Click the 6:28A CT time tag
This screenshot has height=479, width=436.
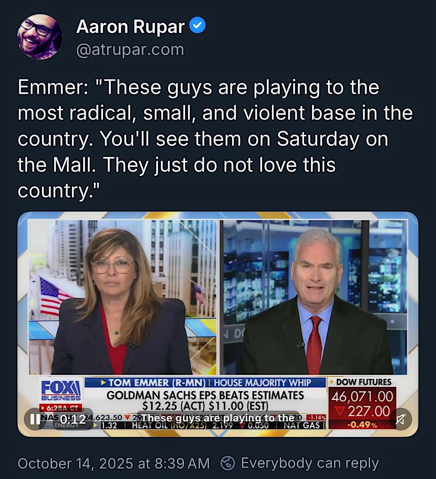[x=61, y=408]
